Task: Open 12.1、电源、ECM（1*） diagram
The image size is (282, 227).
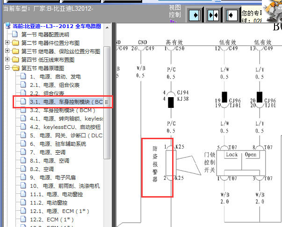Action: pos(59,211)
